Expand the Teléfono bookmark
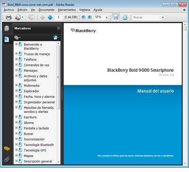 [17, 59]
